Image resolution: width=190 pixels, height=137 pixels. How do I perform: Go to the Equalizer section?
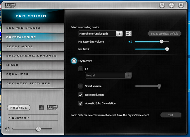click(x=32, y=74)
